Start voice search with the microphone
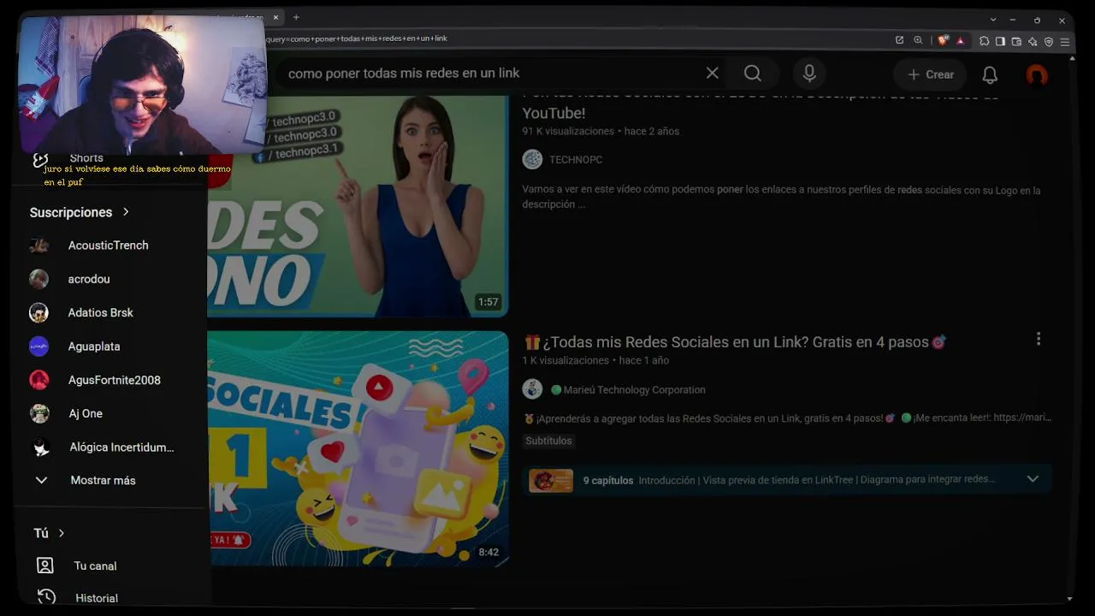Screen dimensions: 1095x616 coord(809,74)
